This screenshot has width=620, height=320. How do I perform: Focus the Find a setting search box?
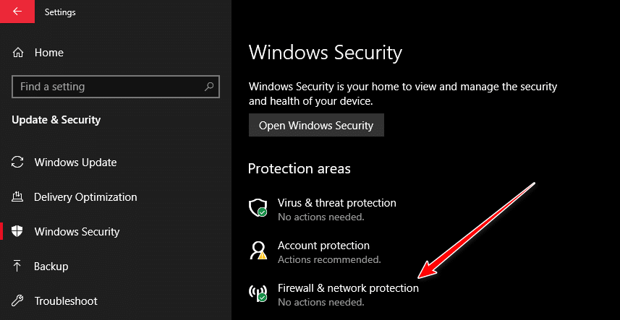(x=109, y=87)
